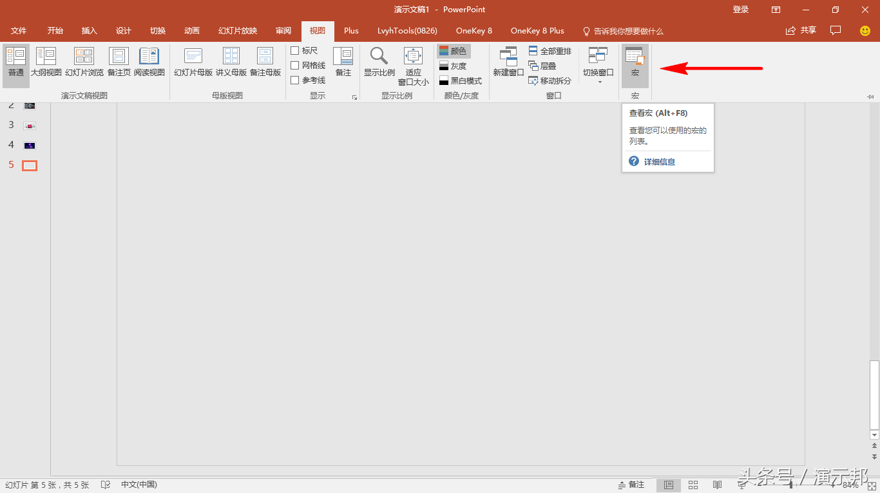Open 幻灯片浏览 slide sorter view
The height and width of the screenshot is (493, 880).
84,63
